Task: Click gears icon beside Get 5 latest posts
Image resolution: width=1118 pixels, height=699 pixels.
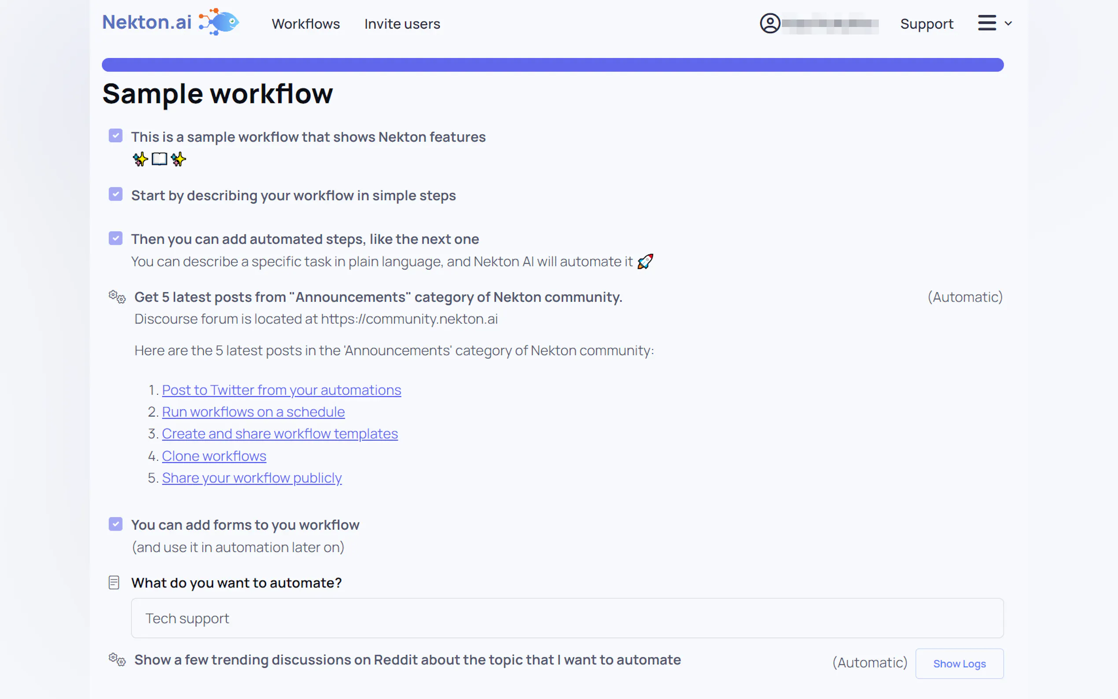Action: 117,297
